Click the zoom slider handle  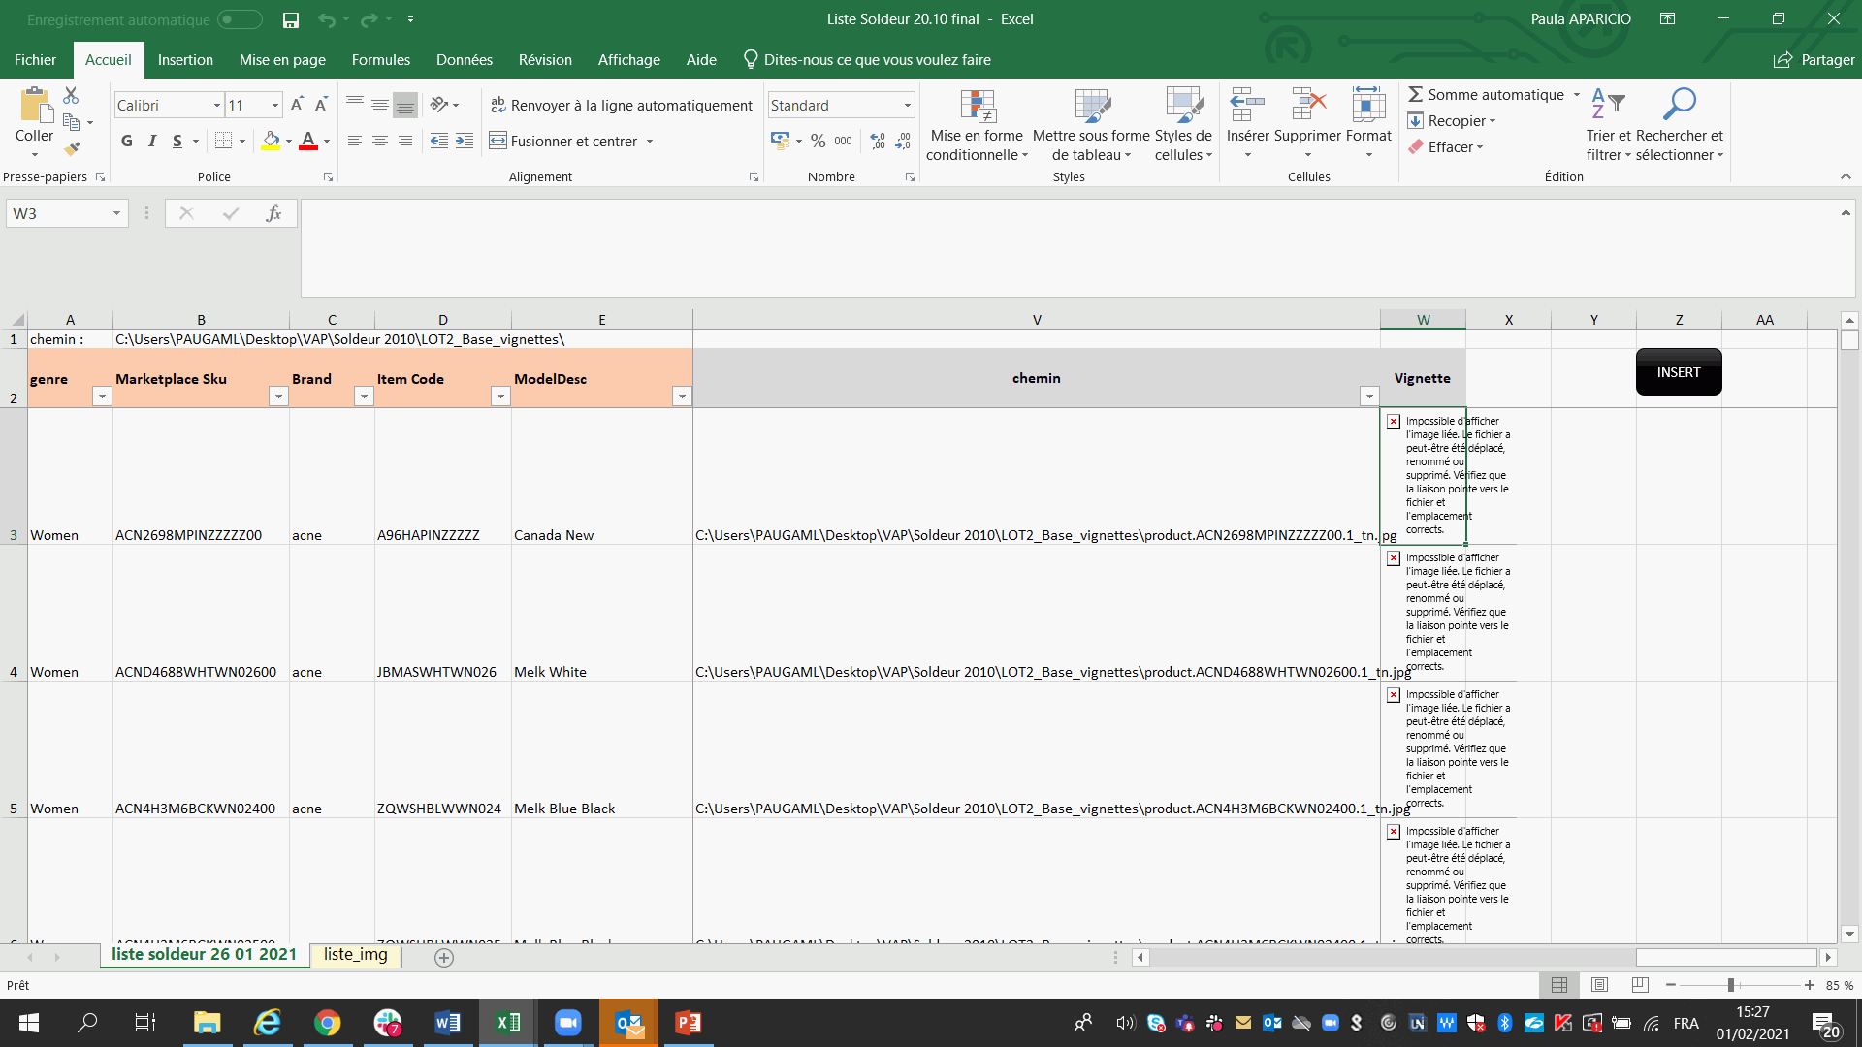[x=1731, y=985]
